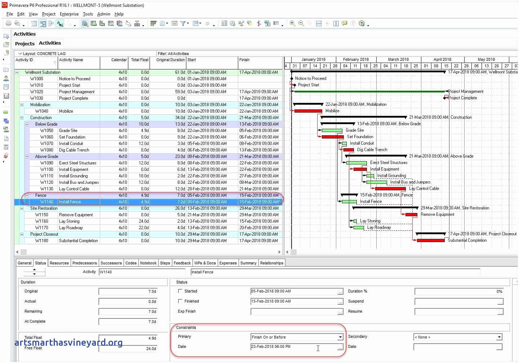Click the Schedule clock icon
519x363 pixels.
[x=232, y=24]
